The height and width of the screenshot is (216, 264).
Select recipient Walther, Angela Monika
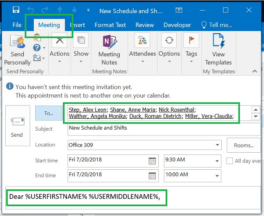click(x=97, y=116)
